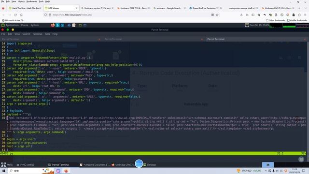Bookmark this page with star icon

pyautogui.click(x=217, y=15)
